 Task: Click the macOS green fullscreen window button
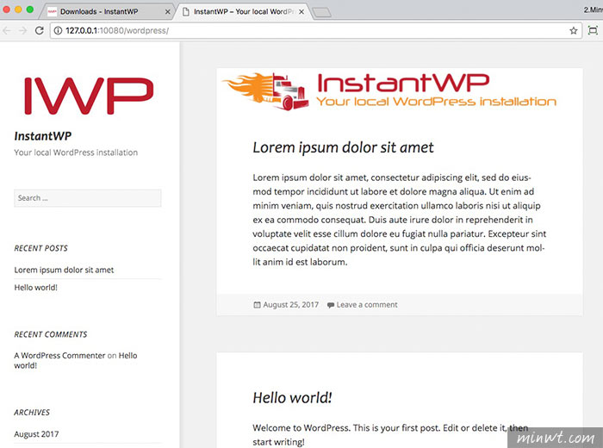[29, 9]
